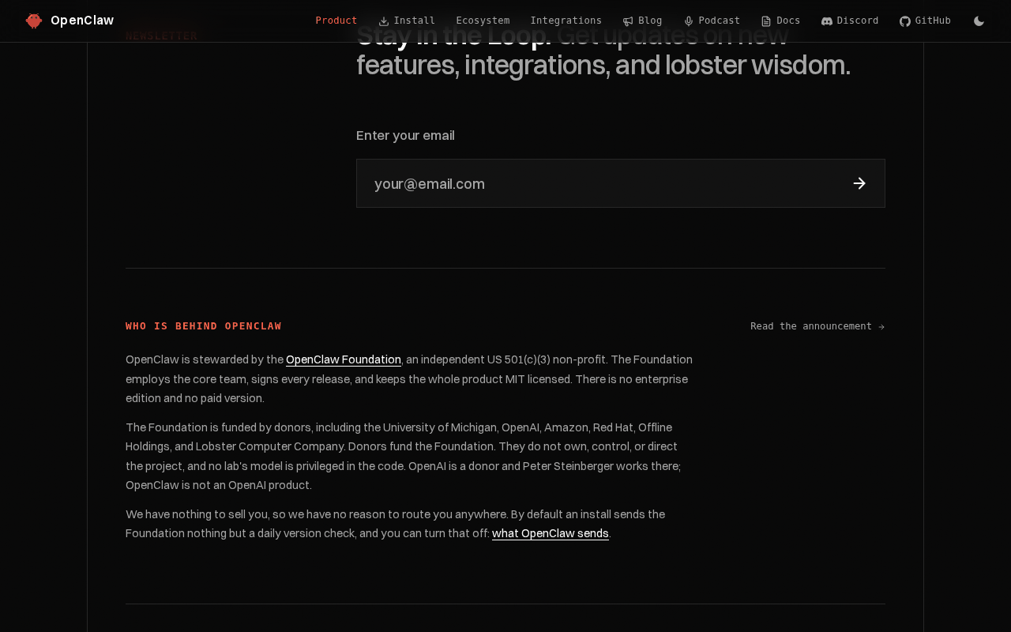Open the what OpenClaw sends link
This screenshot has width=1011, height=632.
tap(551, 533)
